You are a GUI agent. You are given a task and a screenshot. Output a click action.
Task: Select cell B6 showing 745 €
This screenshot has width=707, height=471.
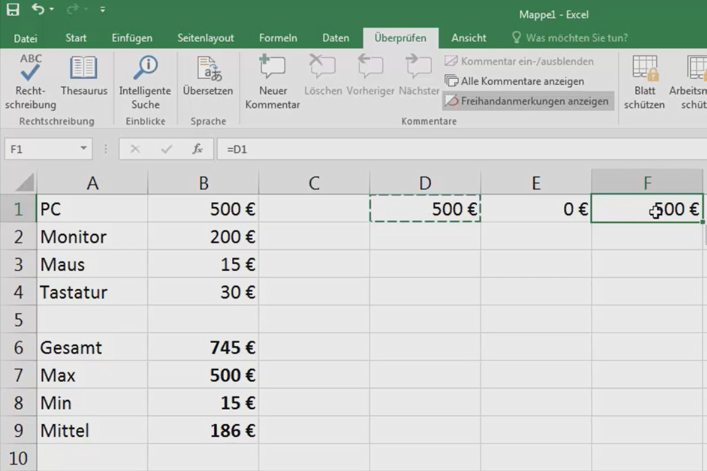coord(203,347)
